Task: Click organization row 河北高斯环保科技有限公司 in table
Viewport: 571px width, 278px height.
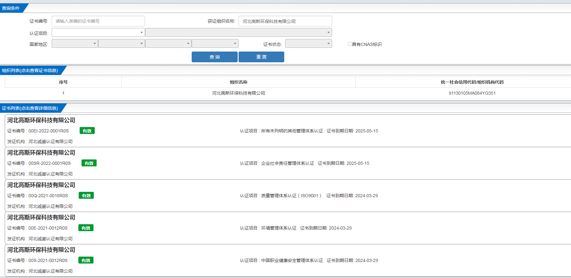Action: click(x=239, y=93)
